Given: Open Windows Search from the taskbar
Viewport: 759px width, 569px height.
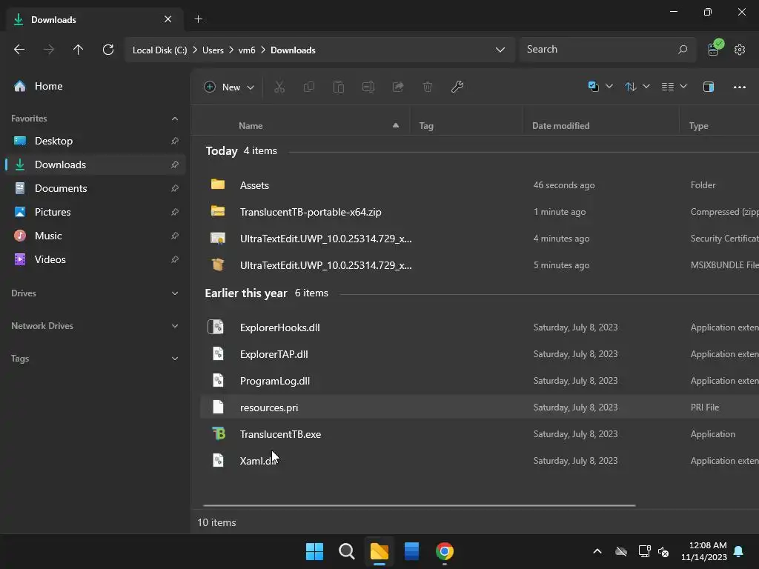Looking at the screenshot, I should click(x=347, y=551).
